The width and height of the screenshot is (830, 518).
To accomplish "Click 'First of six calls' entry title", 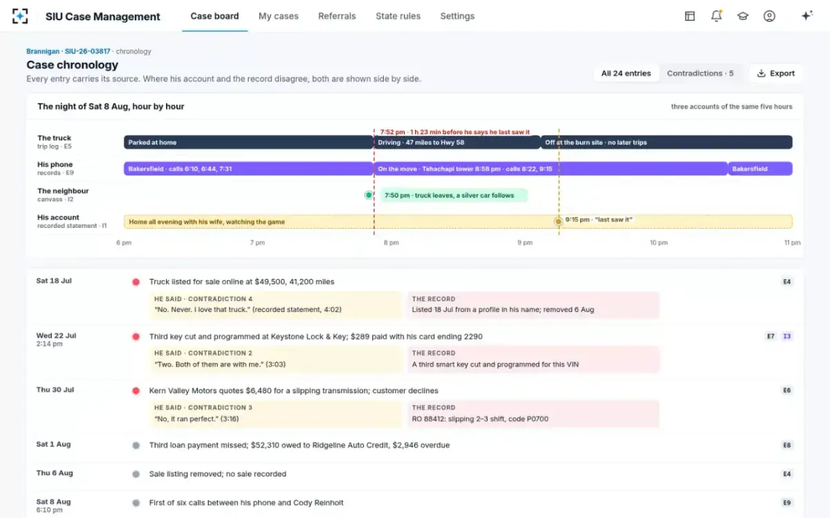I will tap(246, 503).
